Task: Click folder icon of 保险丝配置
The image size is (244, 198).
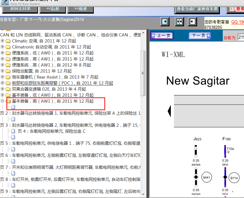Action: (x=8, y=71)
